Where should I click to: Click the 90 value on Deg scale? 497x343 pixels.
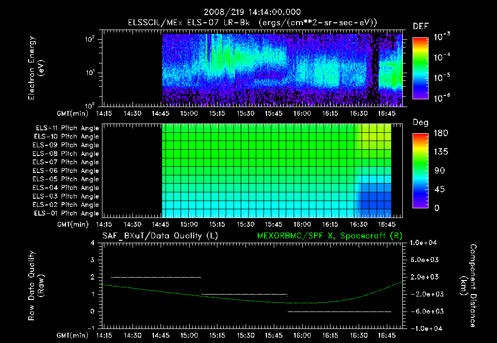click(439, 171)
